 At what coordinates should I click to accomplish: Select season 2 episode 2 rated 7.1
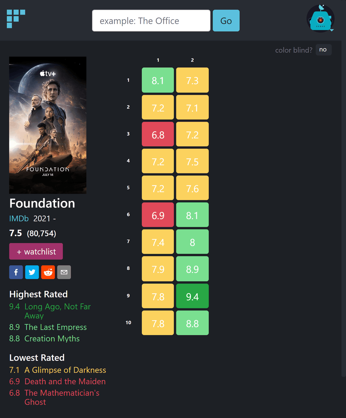coord(192,107)
